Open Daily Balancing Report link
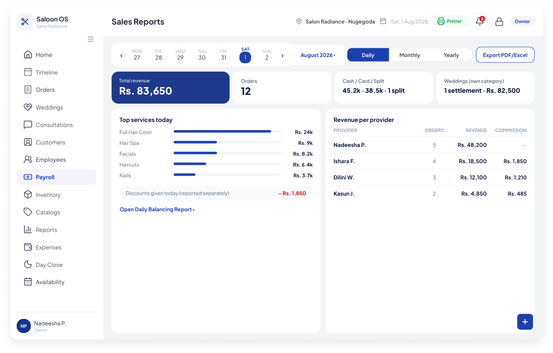 (157, 209)
